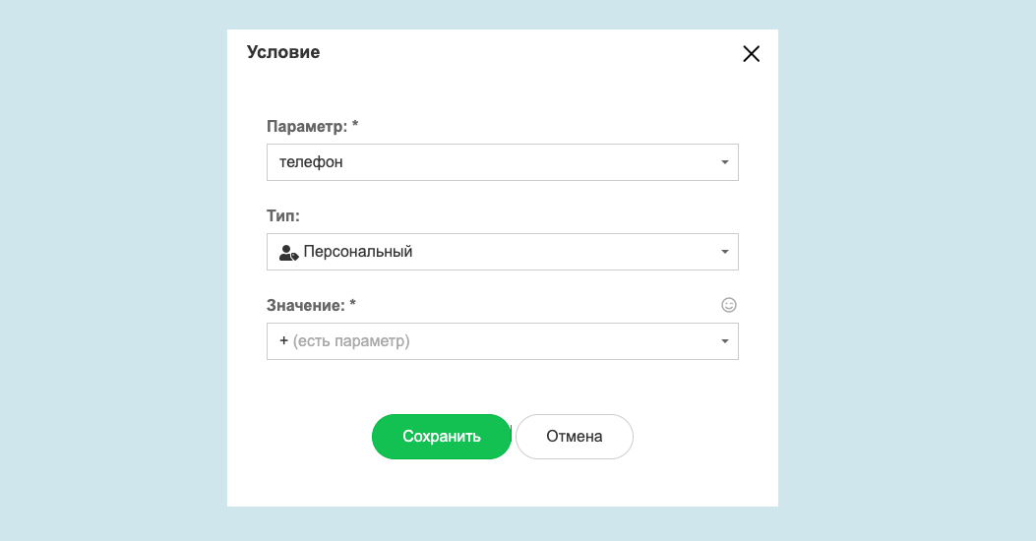Screen dimensions: 1036x541
Task: Click the Тип: label text
Action: pyautogui.click(x=282, y=216)
